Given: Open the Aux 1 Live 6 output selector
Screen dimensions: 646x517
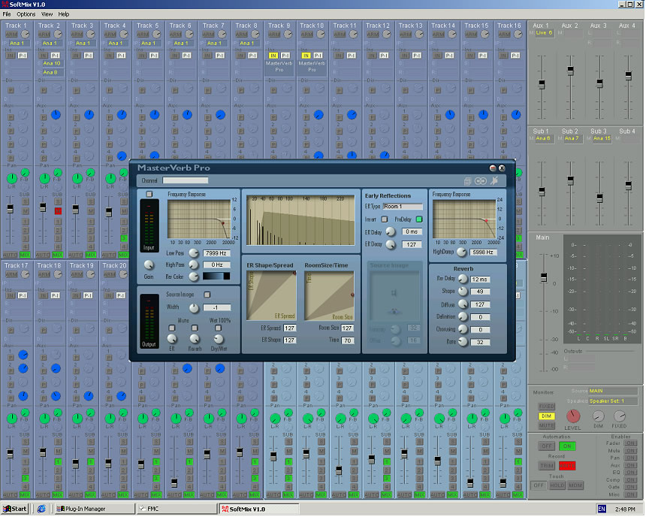Looking at the screenshot, I should pyautogui.click(x=544, y=33).
